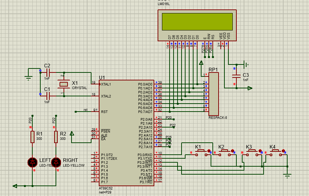Image resolution: width=309 pixels, height=196 pixels.
Task: Toggle the red latch actuator on K3
Action: (x=260, y=151)
